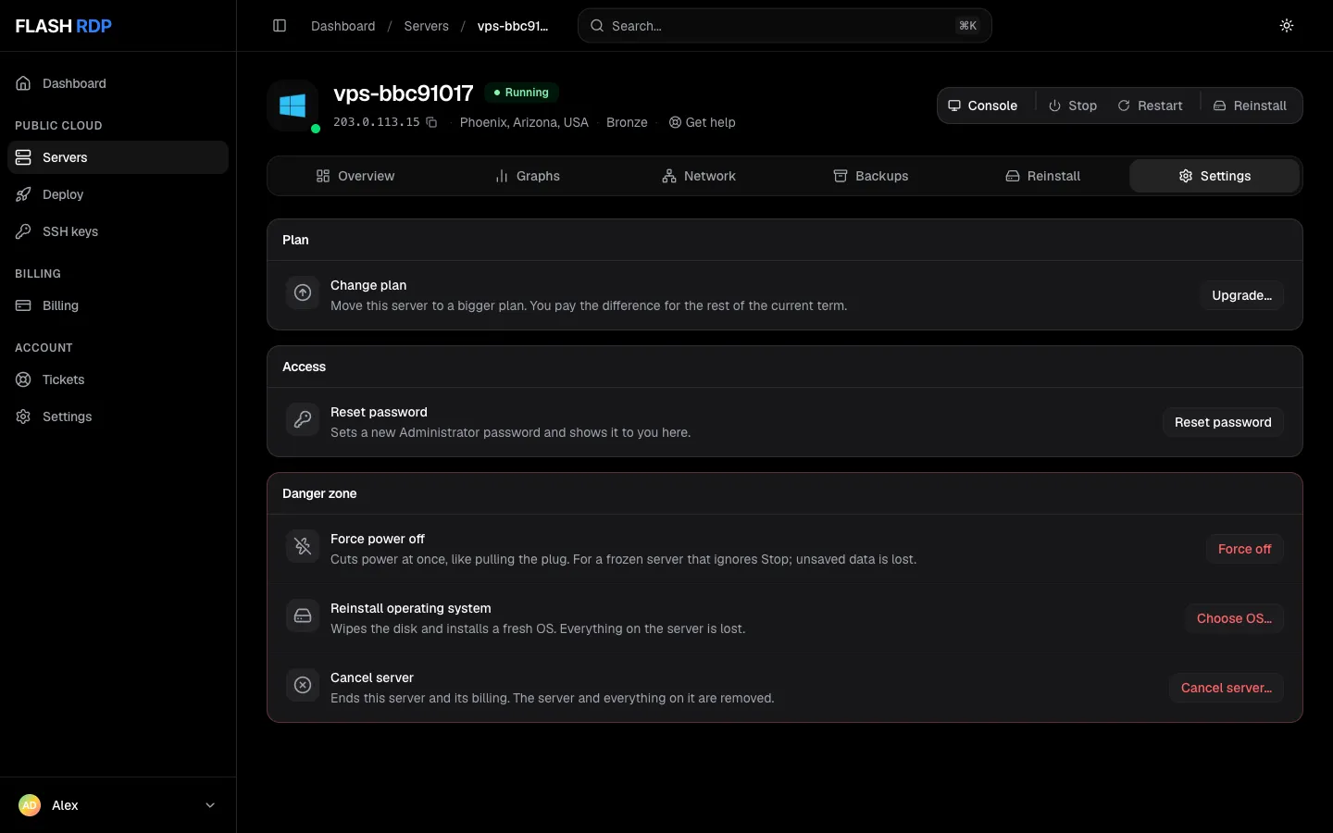The height and width of the screenshot is (833, 1333).
Task: Click the Reset password key icon
Action: [303, 419]
